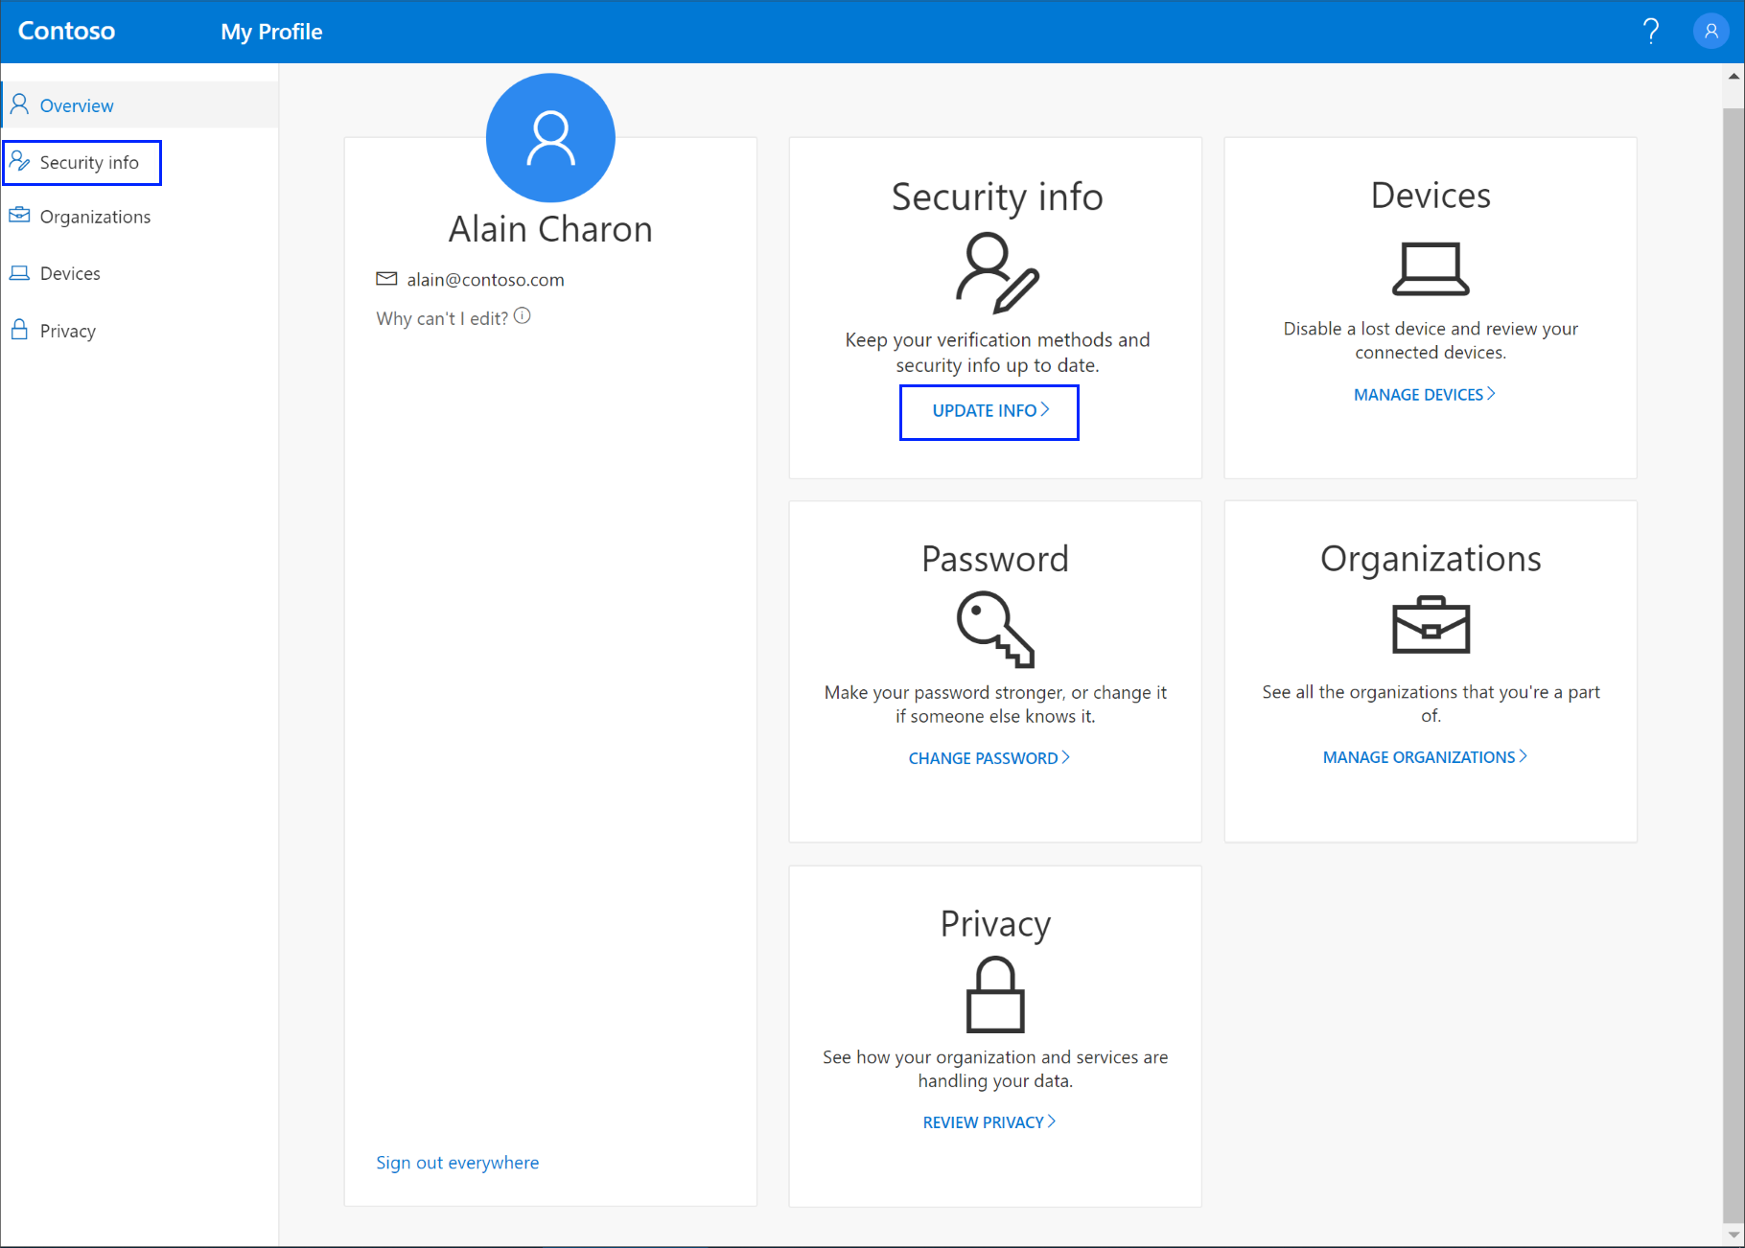Click the Overview person icon in sidebar
Image resolution: width=1745 pixels, height=1248 pixels.
tap(20, 104)
